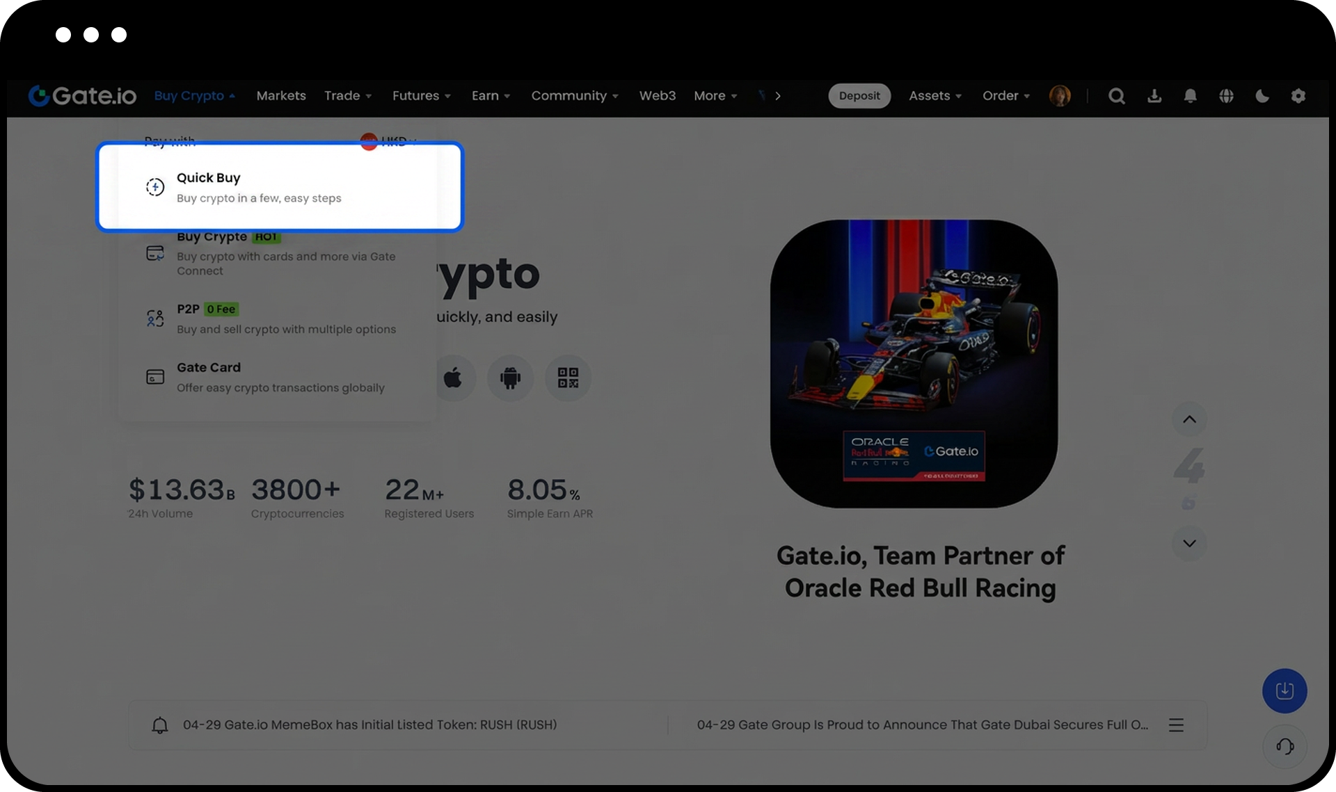Image resolution: width=1336 pixels, height=792 pixels.
Task: Open the notifications bell icon
Action: click(1190, 96)
